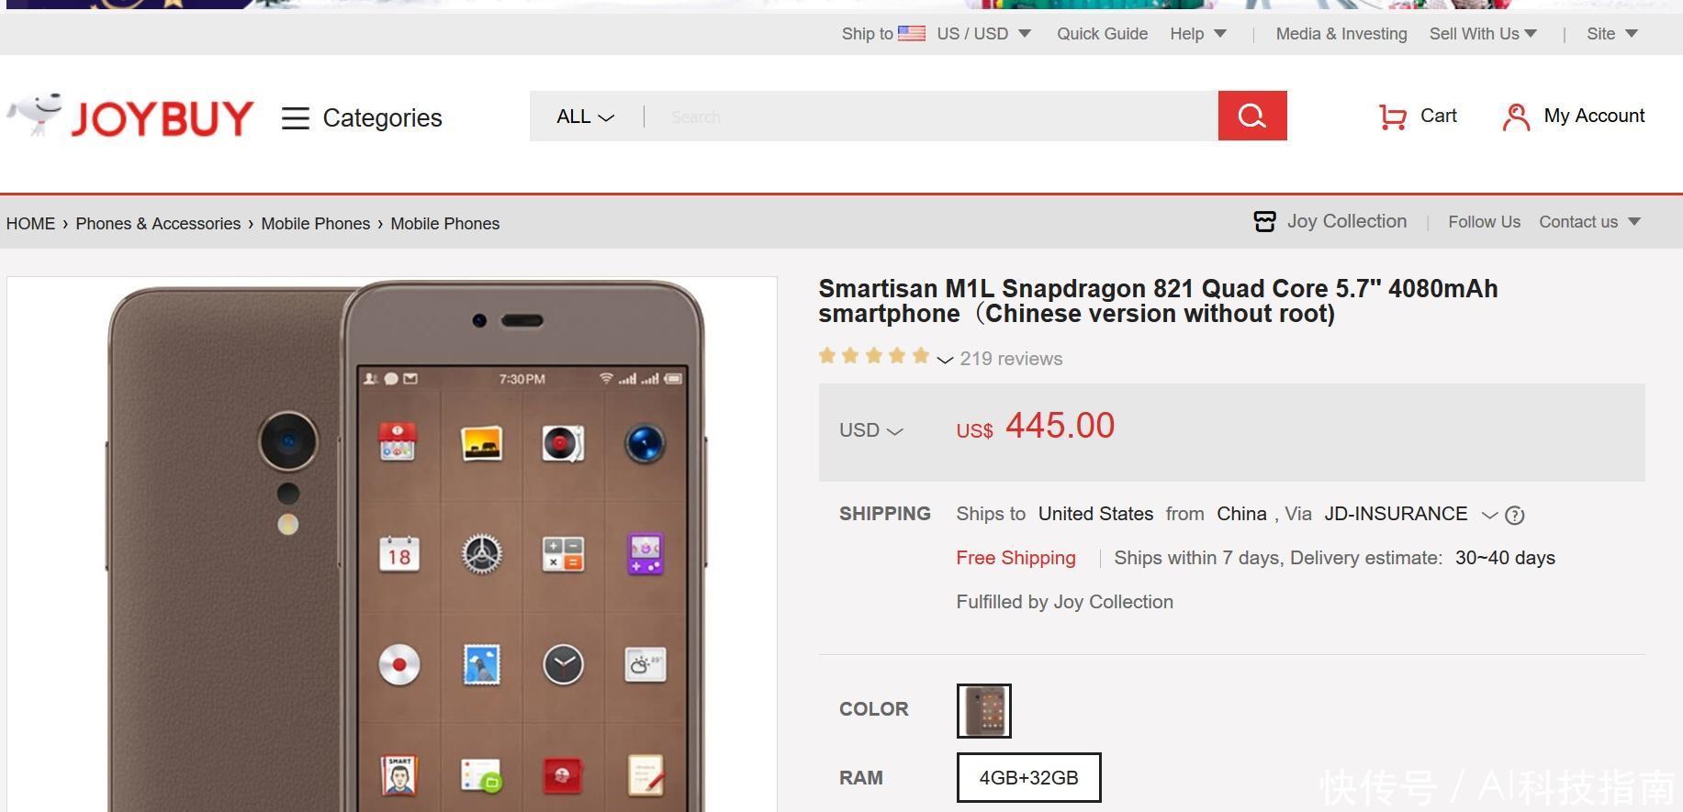
Task: Open the Categories hamburger menu icon
Action: [x=295, y=118]
